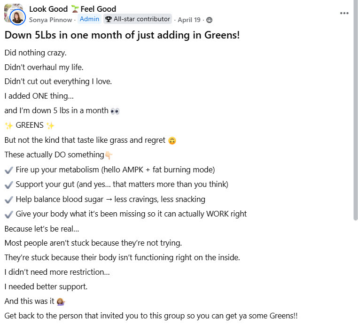Screen dimensions: 358x325
Task: Click the sparkles emoji before GREENS
Action: pos(8,125)
